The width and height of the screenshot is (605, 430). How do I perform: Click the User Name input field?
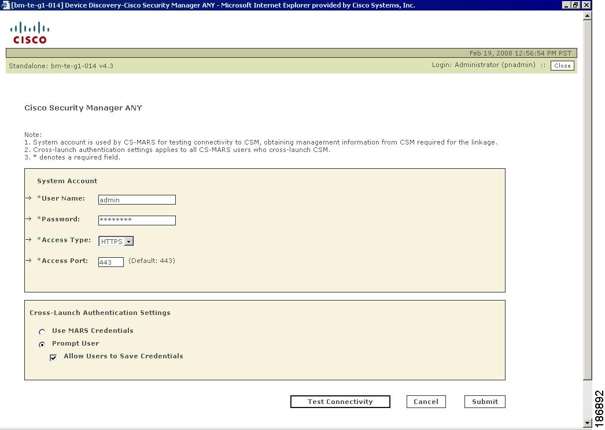click(137, 200)
